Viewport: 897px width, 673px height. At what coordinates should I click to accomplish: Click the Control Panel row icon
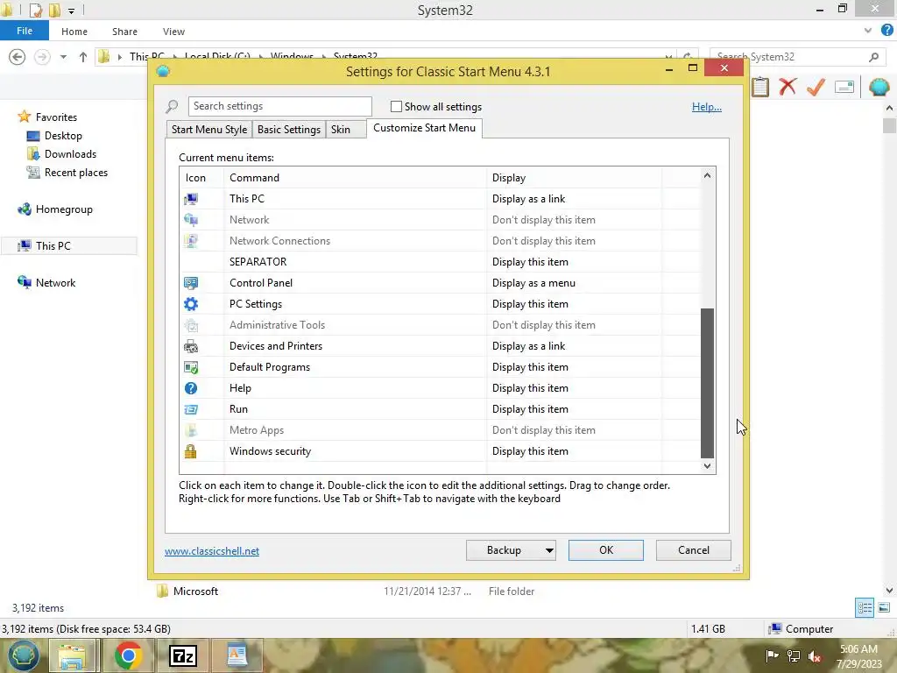pos(190,283)
